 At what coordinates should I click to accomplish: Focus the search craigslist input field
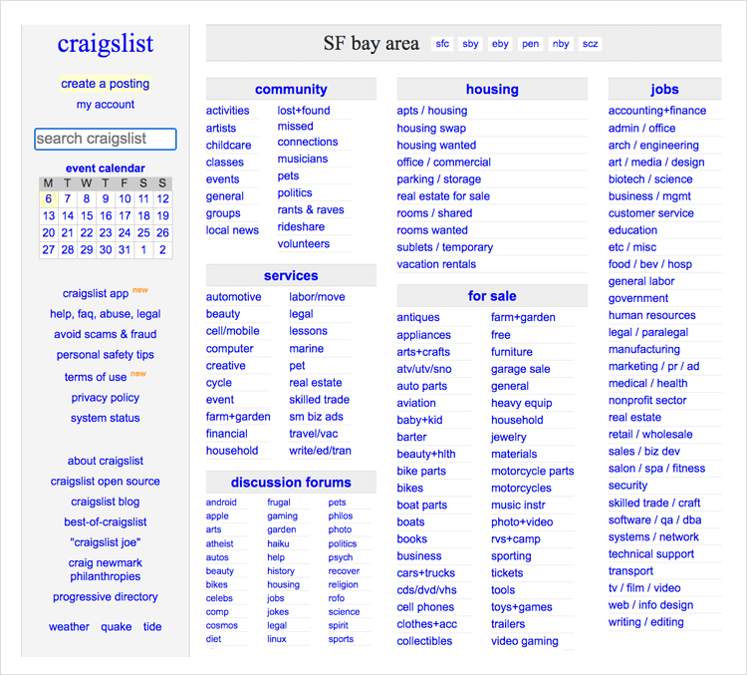(x=106, y=139)
